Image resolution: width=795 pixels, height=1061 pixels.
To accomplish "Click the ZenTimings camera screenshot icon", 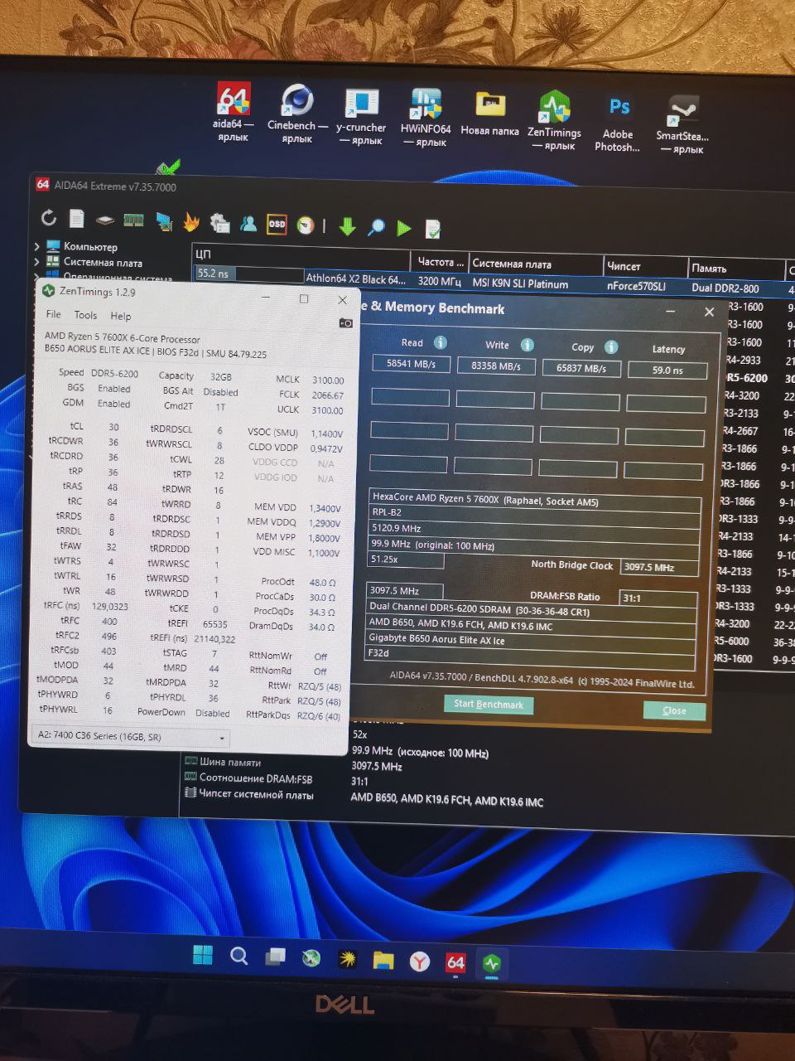I will (345, 322).
